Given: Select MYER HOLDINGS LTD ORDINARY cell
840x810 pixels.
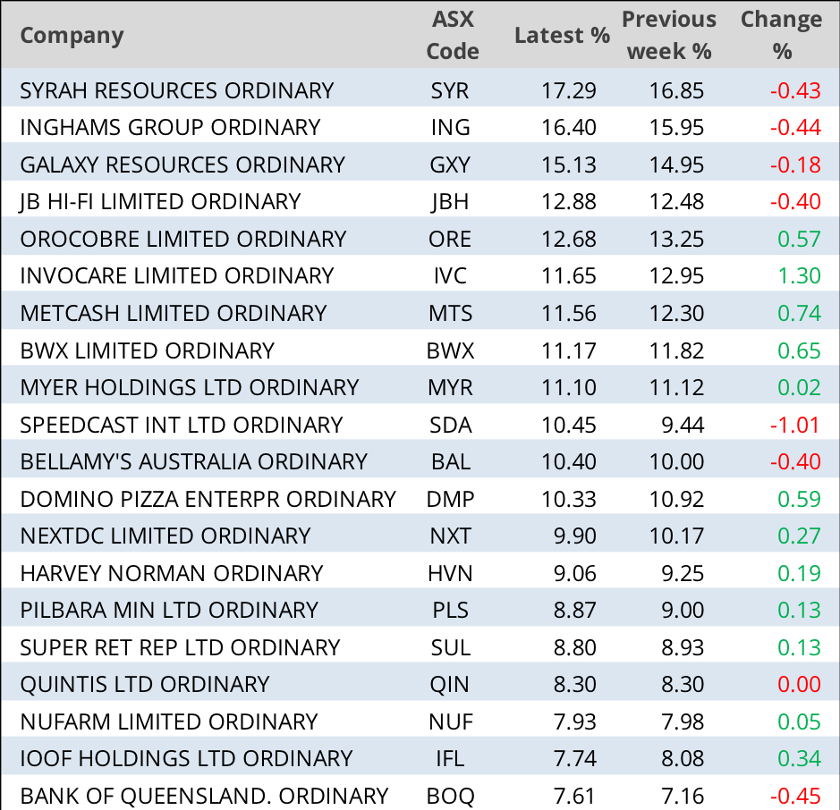Looking at the screenshot, I should click(189, 387).
